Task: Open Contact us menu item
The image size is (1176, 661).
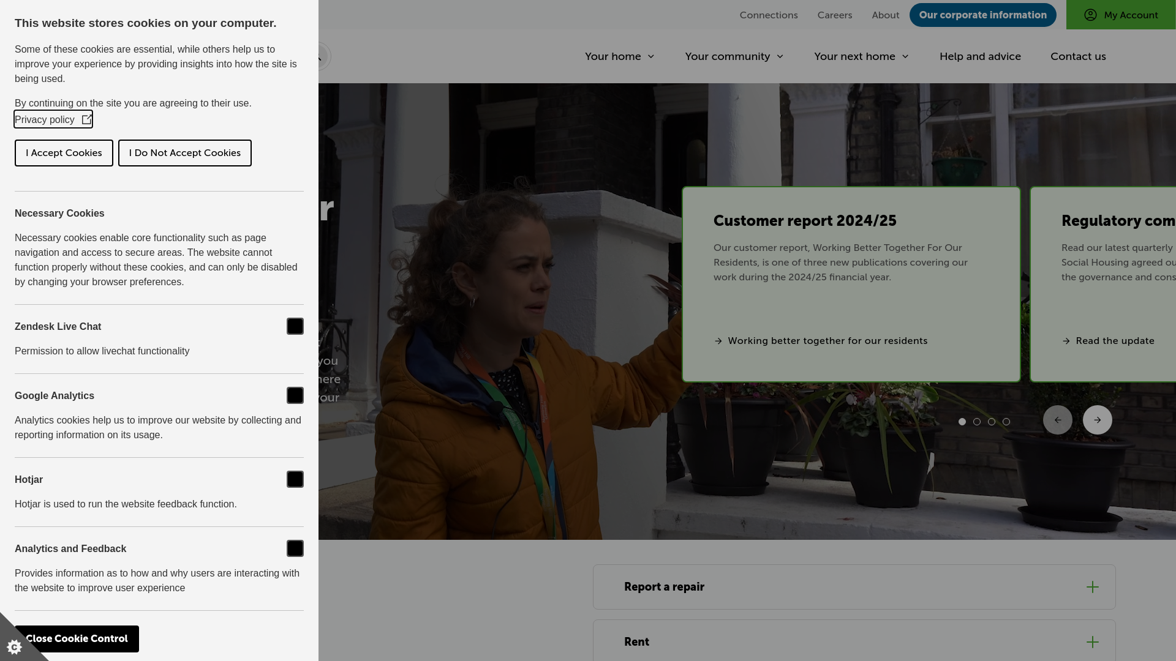Action: point(1078,56)
